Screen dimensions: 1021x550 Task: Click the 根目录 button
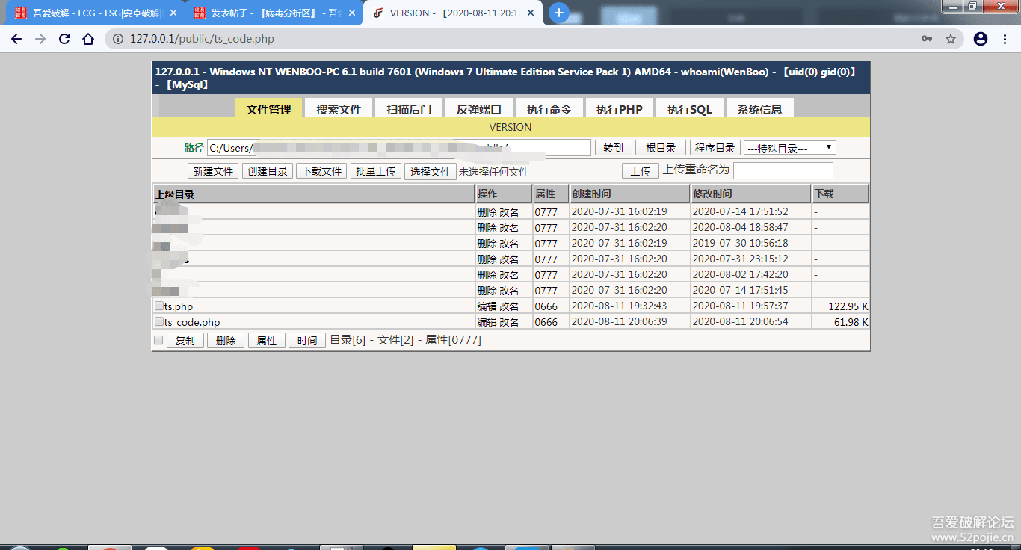[x=660, y=147]
